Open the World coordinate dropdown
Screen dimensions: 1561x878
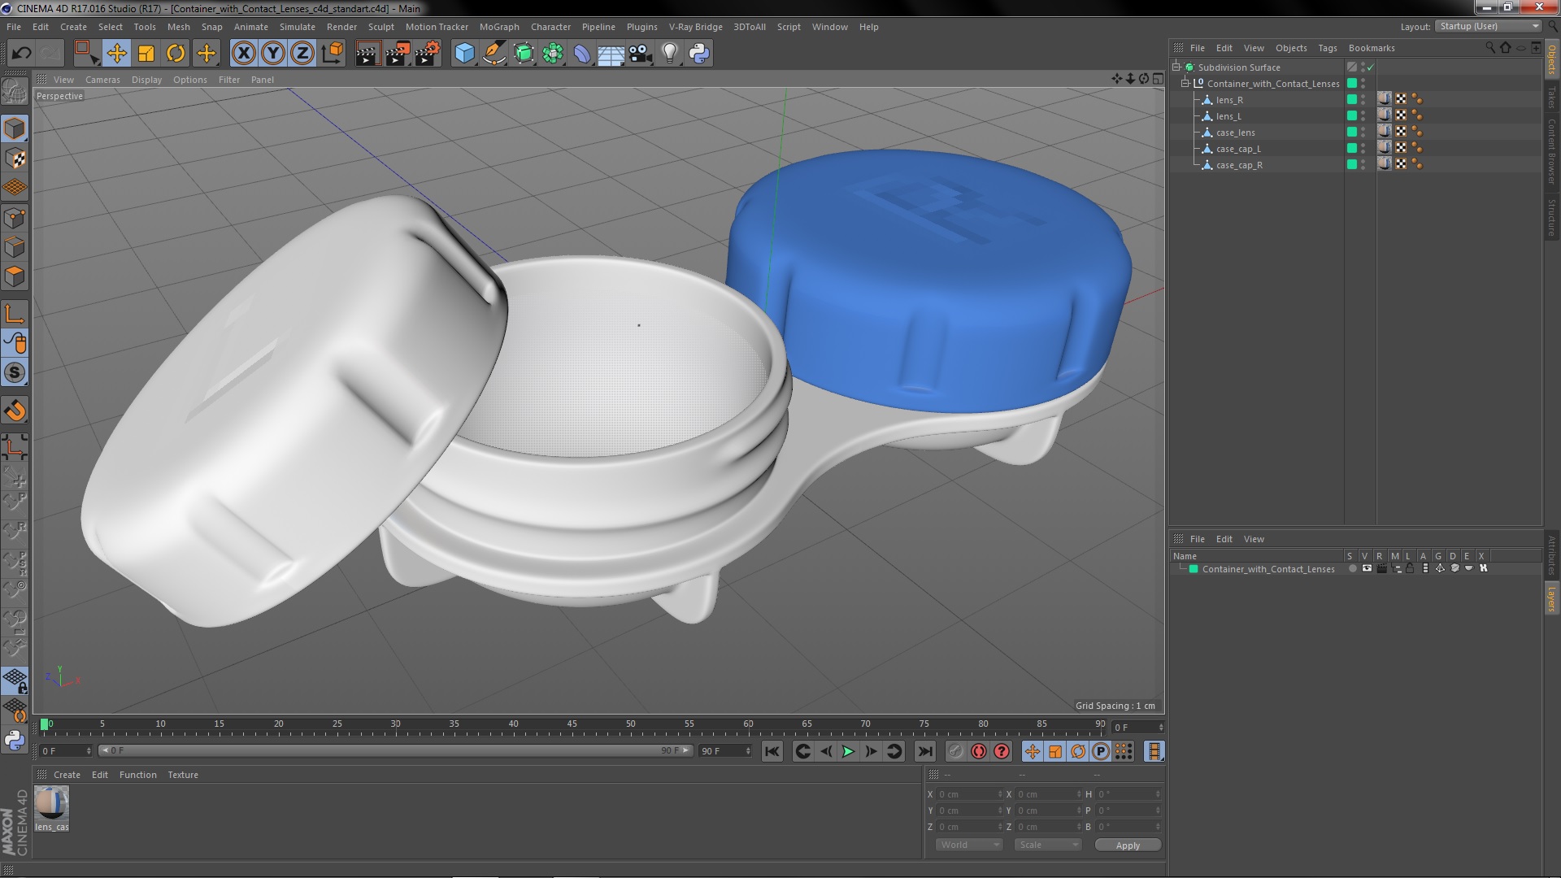(969, 845)
